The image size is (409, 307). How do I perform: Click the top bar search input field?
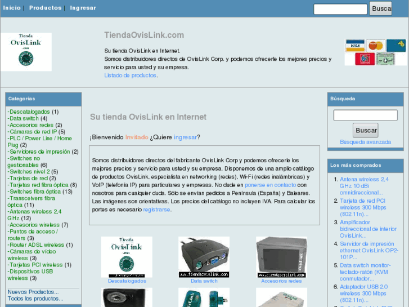(x=340, y=9)
